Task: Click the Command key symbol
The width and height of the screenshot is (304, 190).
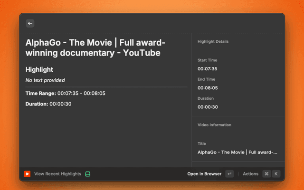Action: click(x=266, y=174)
